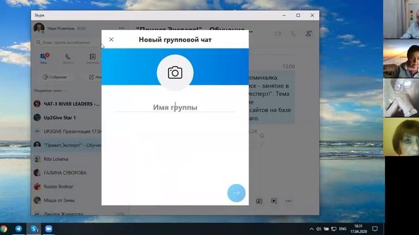Click the chat bubble icon in message bar
419x235 pixels.
tap(274, 201)
